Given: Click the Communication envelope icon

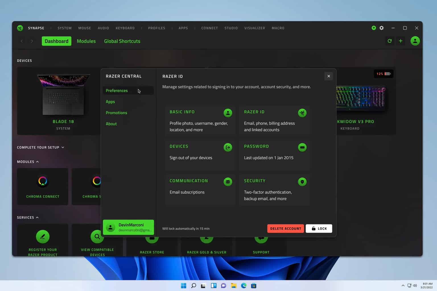Looking at the screenshot, I should coord(228,182).
